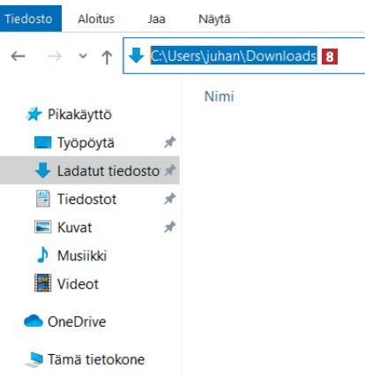The width and height of the screenshot is (365, 377).
Task: Go up one folder level
Action: pyautogui.click(x=107, y=57)
